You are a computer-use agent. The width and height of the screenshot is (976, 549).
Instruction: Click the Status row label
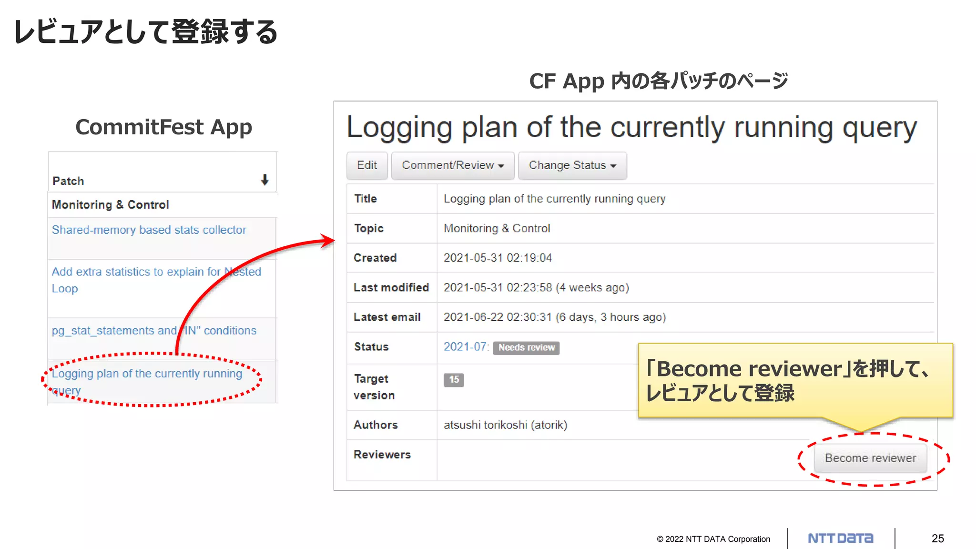(x=371, y=347)
